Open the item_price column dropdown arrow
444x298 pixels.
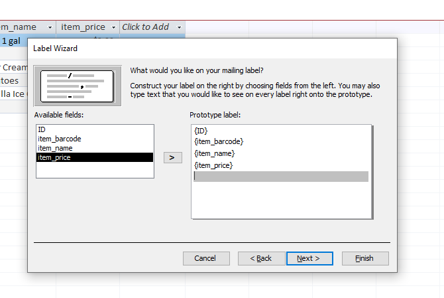113,27
